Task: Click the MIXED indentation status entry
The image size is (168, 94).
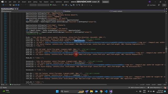Action: 159,85
